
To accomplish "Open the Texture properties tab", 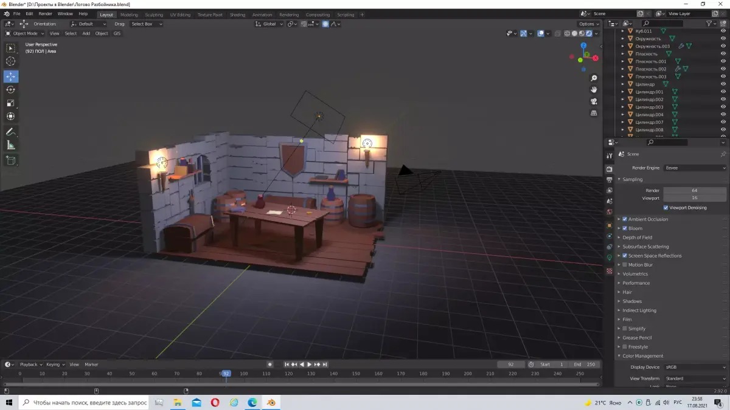I will 610,271.
